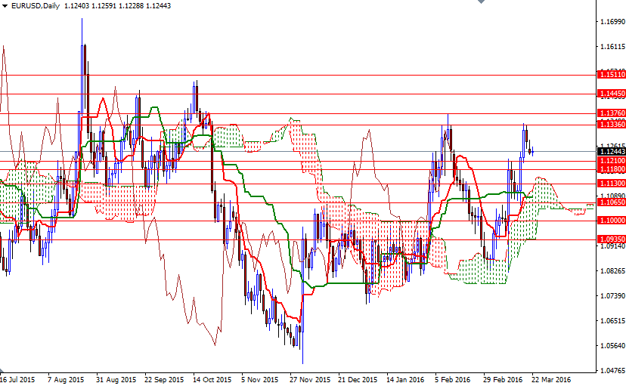The width and height of the screenshot is (626, 386).
Task: Select the 1.11300 horizontal level label
Action: coord(611,184)
